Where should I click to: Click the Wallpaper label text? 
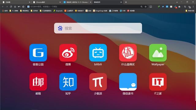[x=158, y=64]
